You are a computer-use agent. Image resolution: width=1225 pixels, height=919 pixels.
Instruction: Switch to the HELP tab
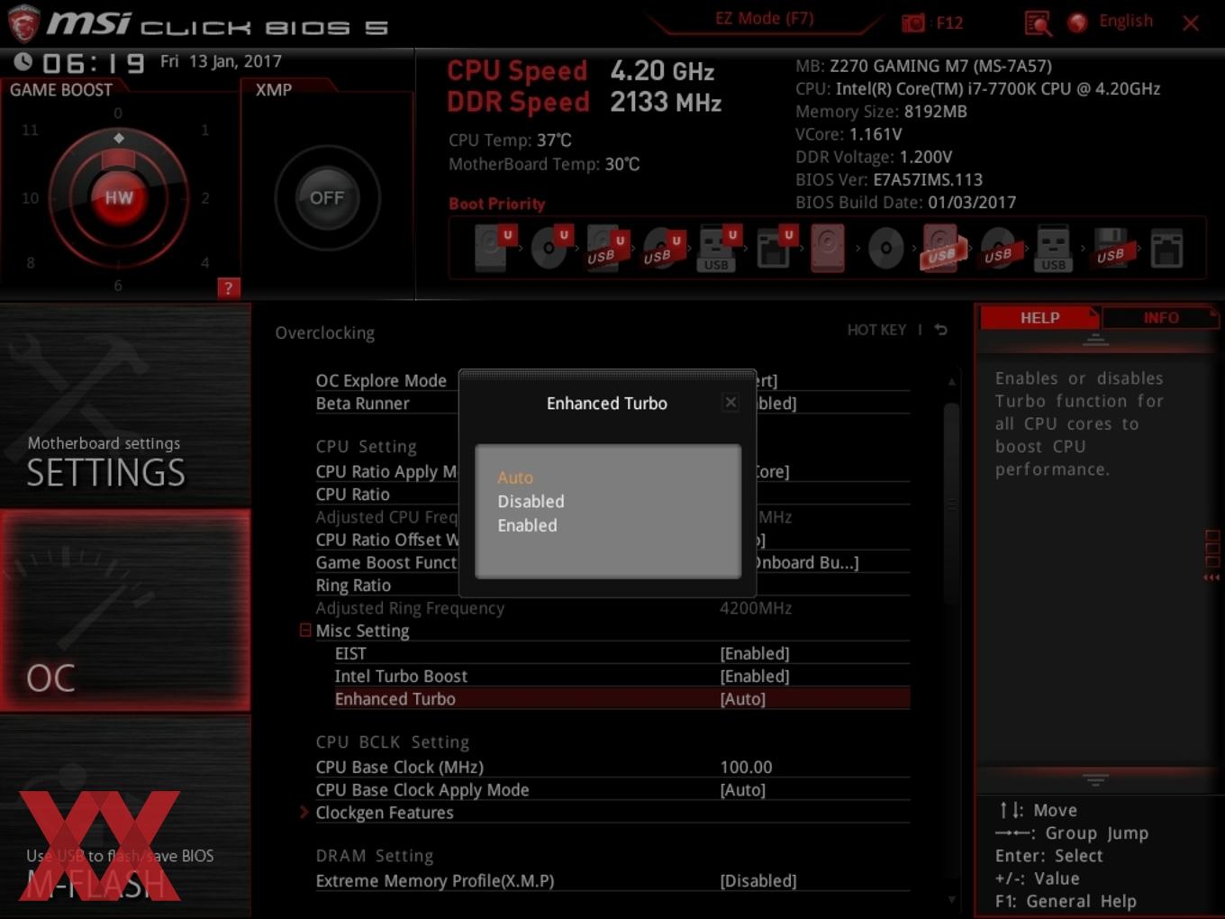tap(1039, 317)
